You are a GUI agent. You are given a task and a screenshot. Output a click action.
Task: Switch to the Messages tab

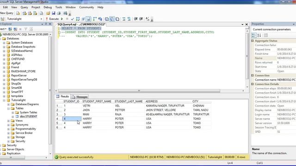(80, 97)
